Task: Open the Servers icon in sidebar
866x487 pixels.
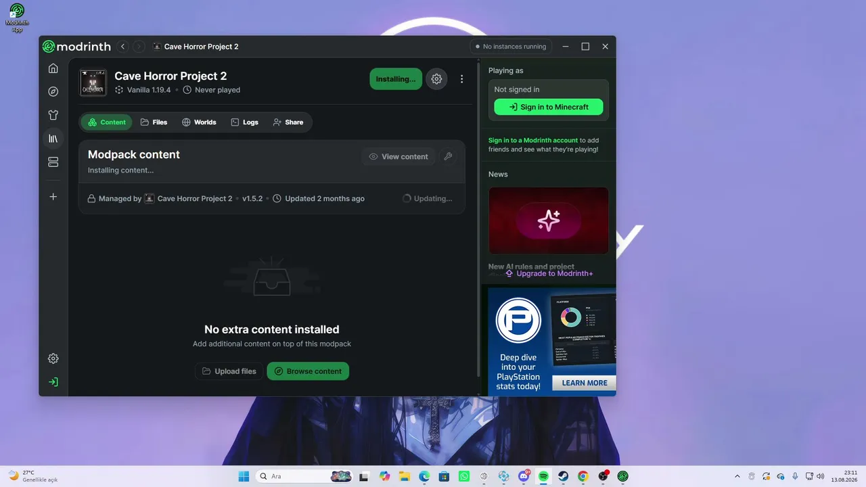Action: click(x=53, y=162)
